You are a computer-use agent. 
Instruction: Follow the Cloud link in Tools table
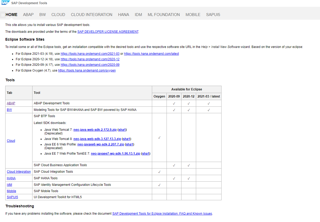pyautogui.click(x=11, y=141)
